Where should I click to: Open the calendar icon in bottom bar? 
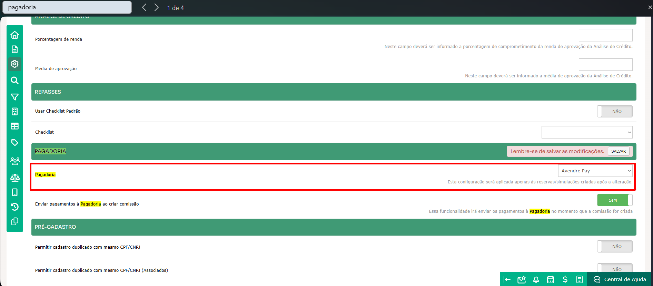tap(551, 279)
